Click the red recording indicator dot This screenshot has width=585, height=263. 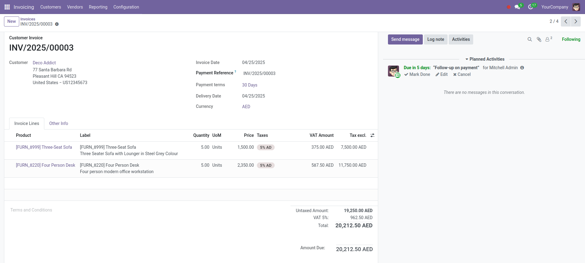(x=509, y=7)
